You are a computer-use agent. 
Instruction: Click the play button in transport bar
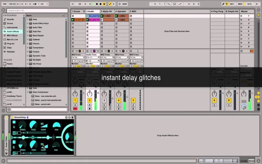(93, 4)
